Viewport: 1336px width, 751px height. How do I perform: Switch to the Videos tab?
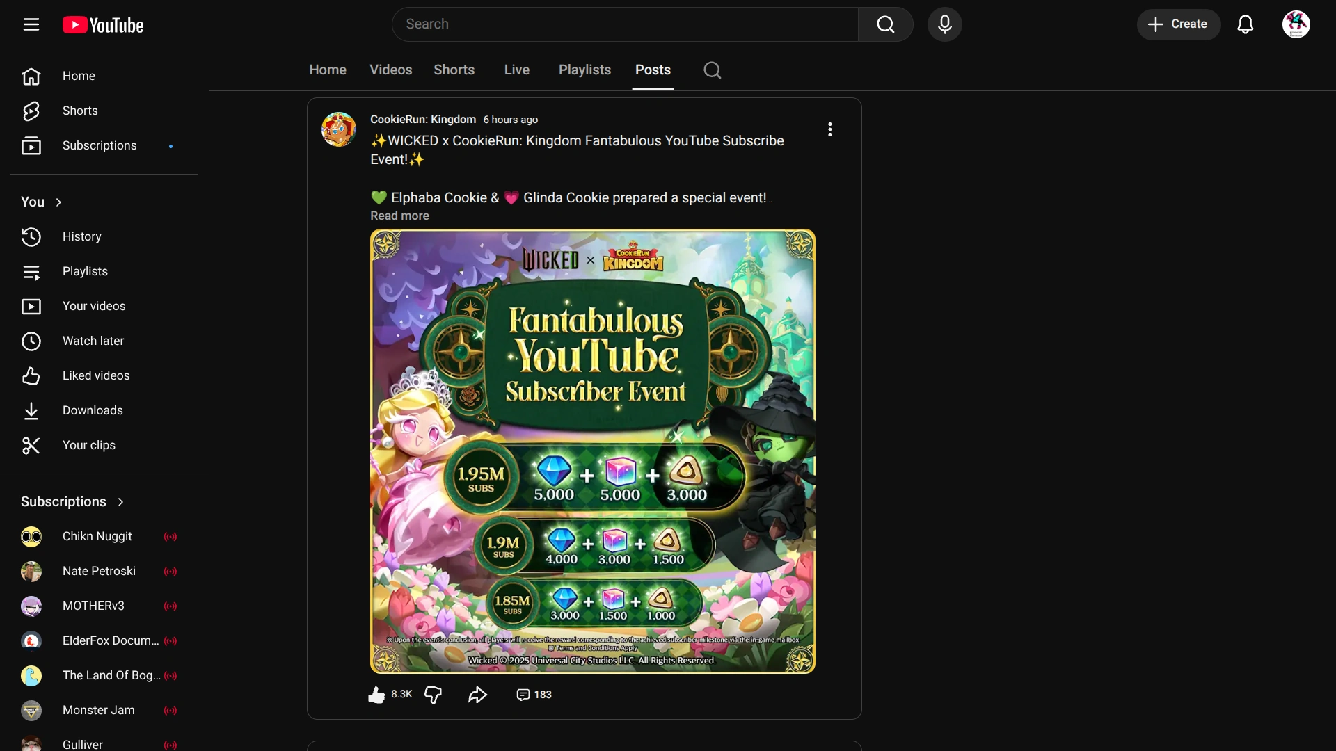390,70
